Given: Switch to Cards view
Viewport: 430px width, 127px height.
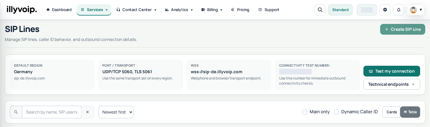Looking at the screenshot, I should [391, 112].
